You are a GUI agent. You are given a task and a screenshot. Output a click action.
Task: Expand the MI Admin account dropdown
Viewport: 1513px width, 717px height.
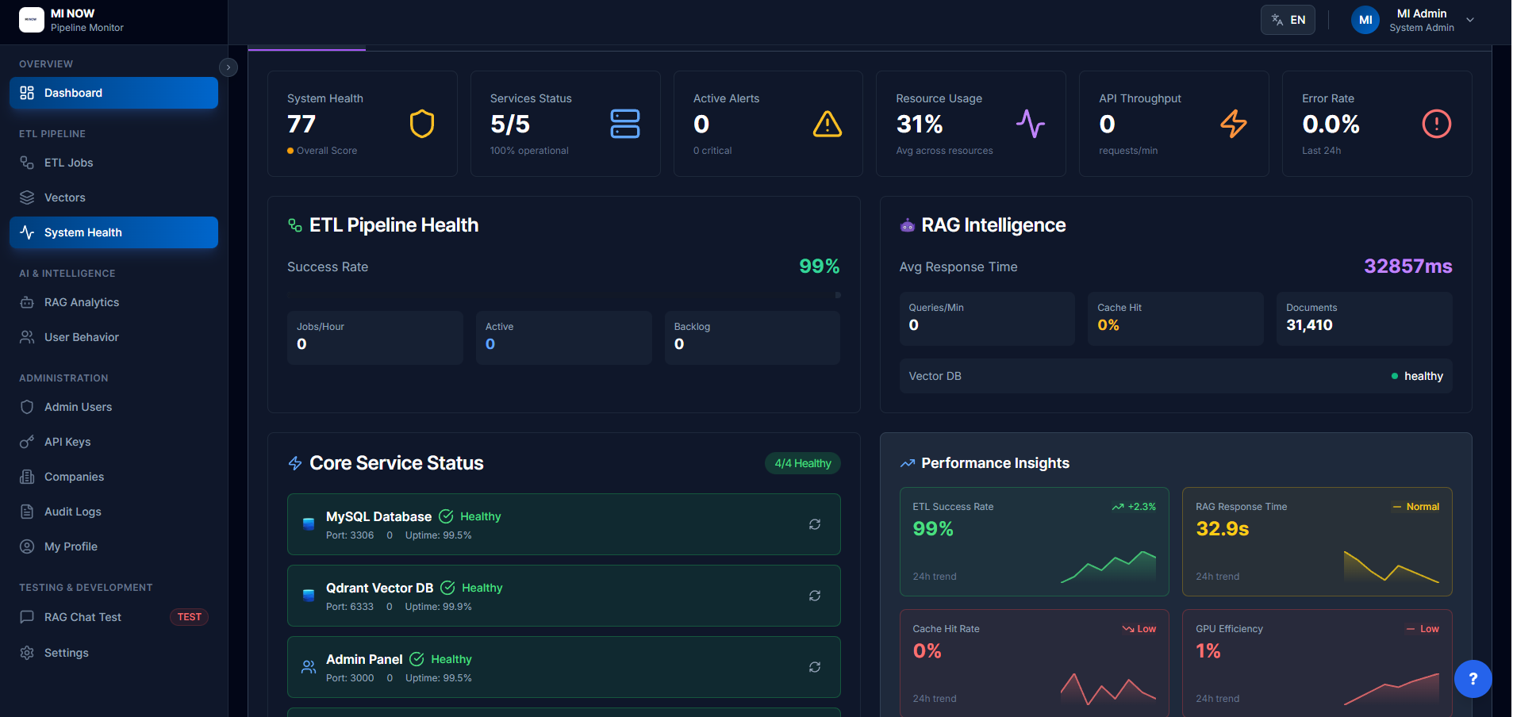1472,20
